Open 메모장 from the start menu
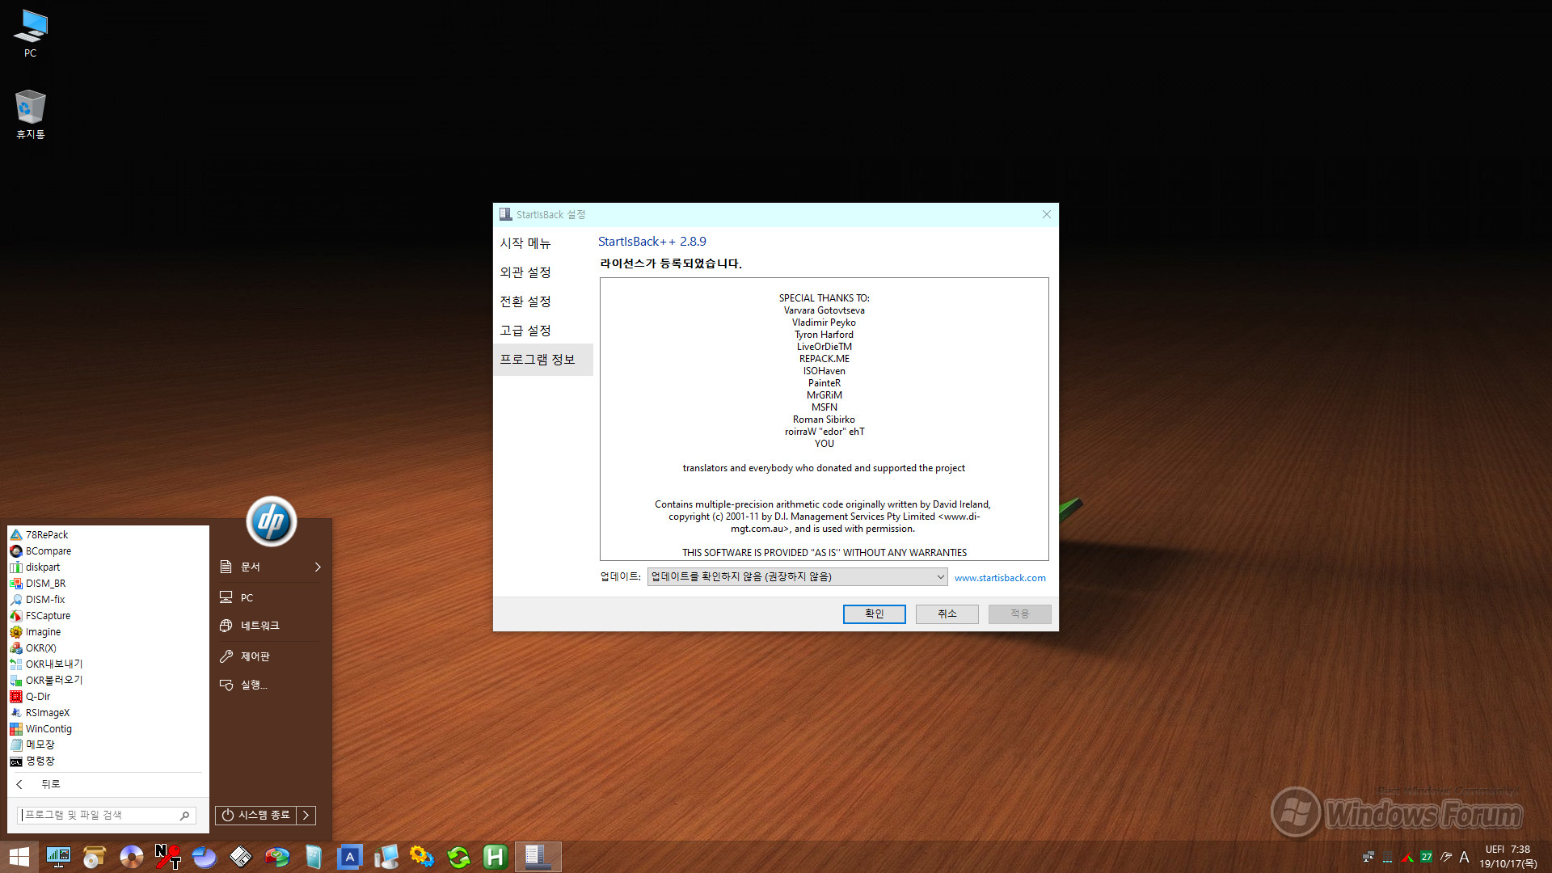Image resolution: width=1552 pixels, height=873 pixels. tap(40, 744)
